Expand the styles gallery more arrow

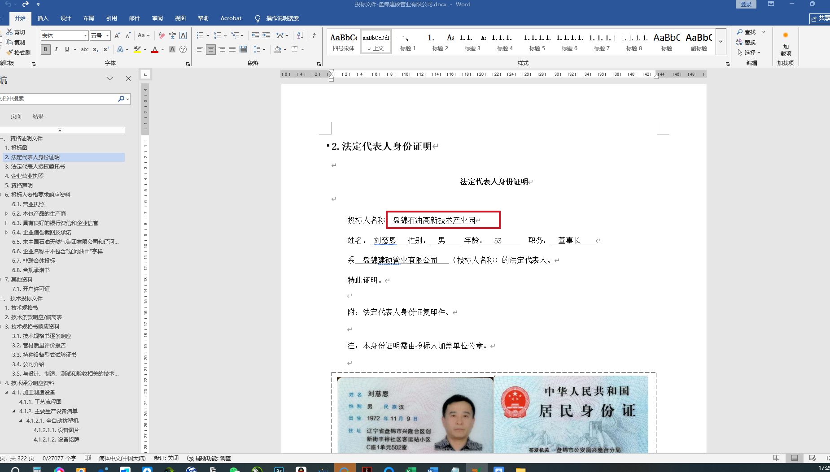[721, 41]
